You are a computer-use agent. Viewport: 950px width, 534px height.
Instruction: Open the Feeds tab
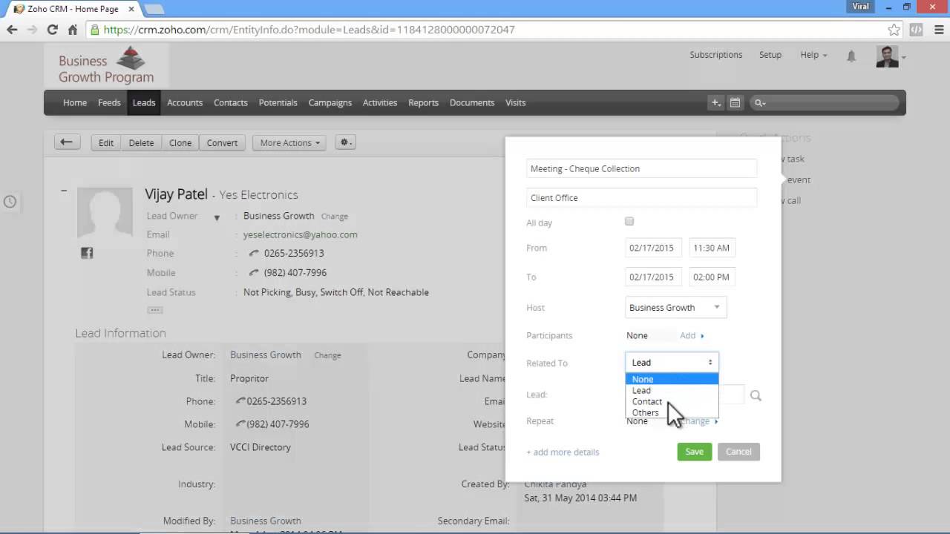click(x=109, y=103)
